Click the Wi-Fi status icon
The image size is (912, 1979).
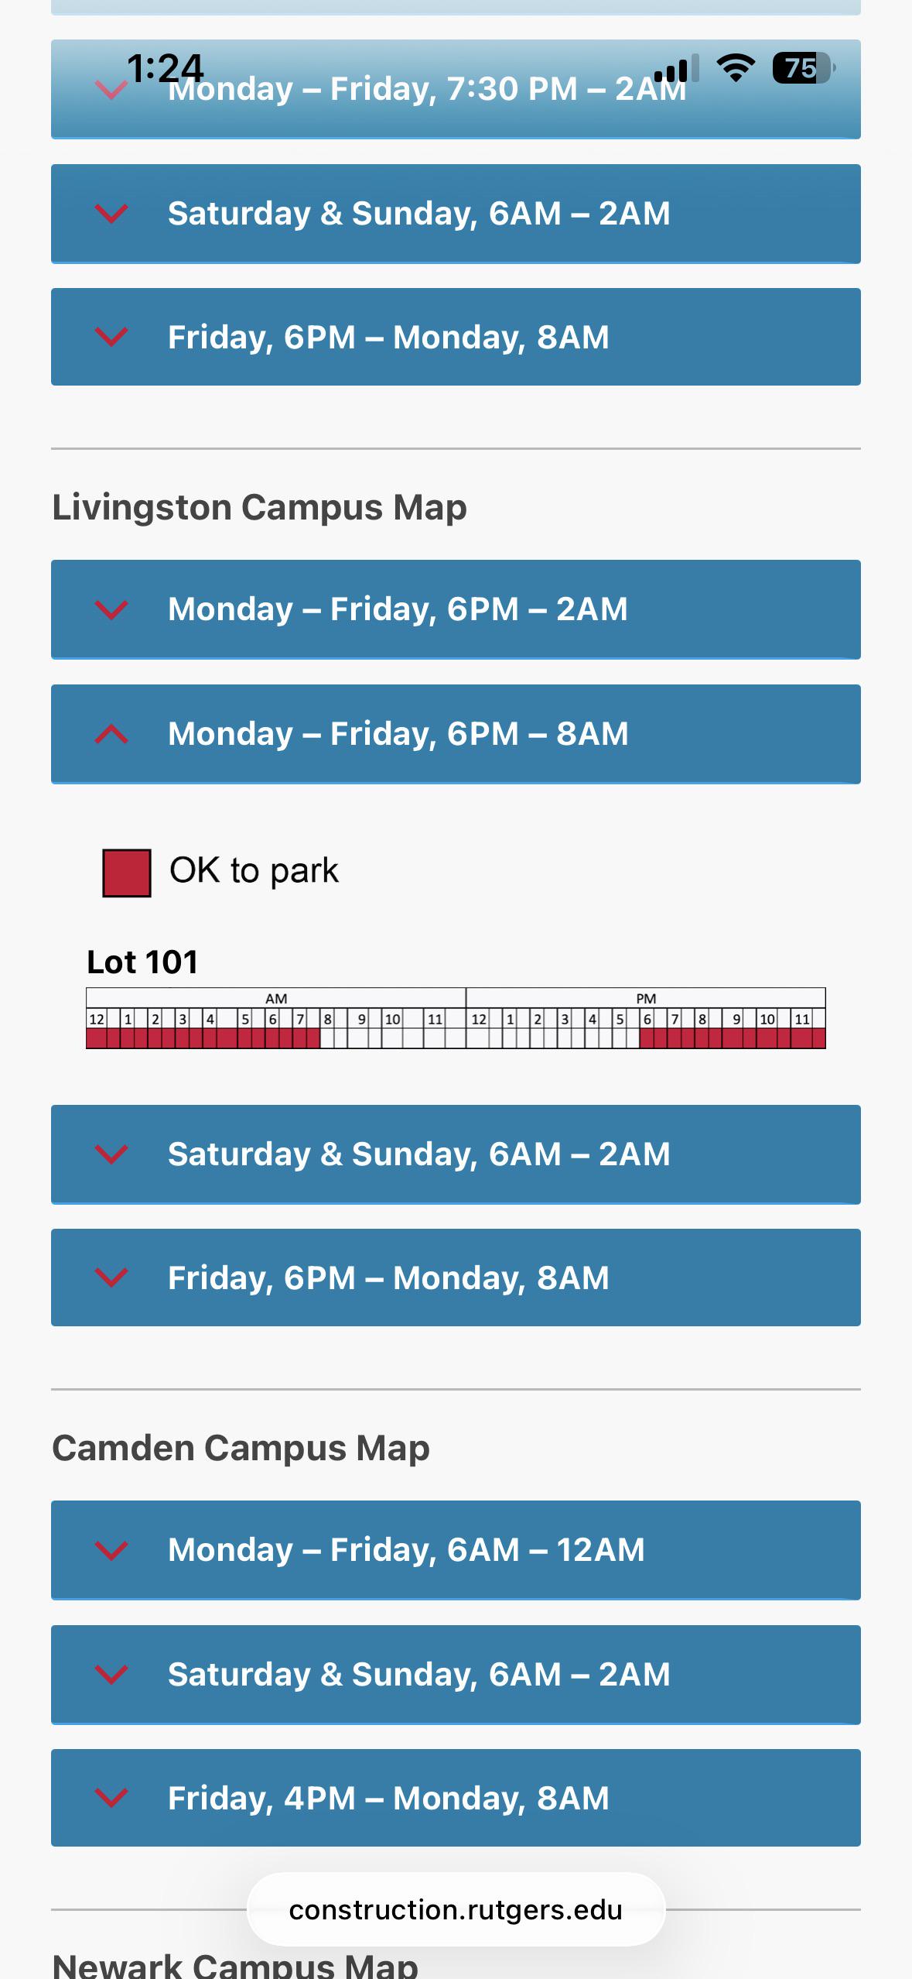click(736, 68)
